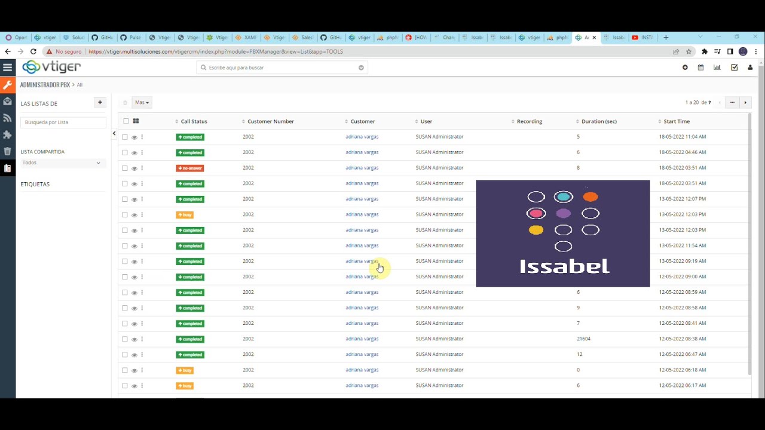765x430 pixels.
Task: View details of 18-05-2022 04:46 AM call
Action: tap(134, 153)
